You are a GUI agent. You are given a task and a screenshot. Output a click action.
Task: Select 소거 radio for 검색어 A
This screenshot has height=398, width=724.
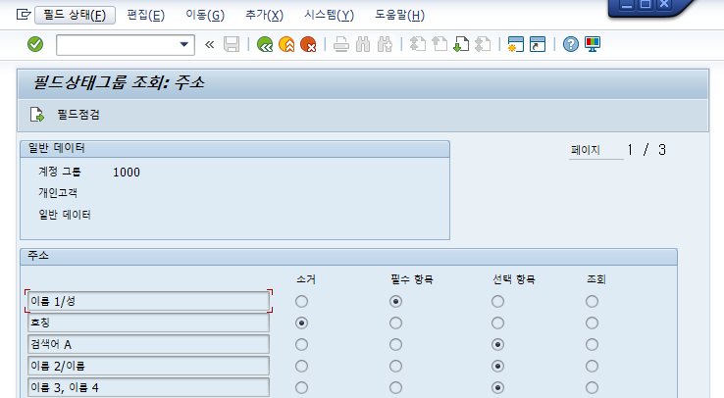(301, 344)
